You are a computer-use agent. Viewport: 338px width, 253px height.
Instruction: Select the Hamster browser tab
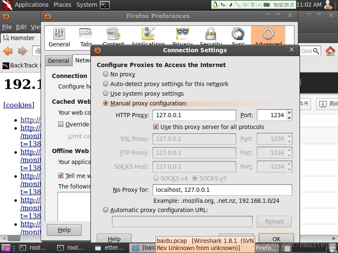click(20, 38)
